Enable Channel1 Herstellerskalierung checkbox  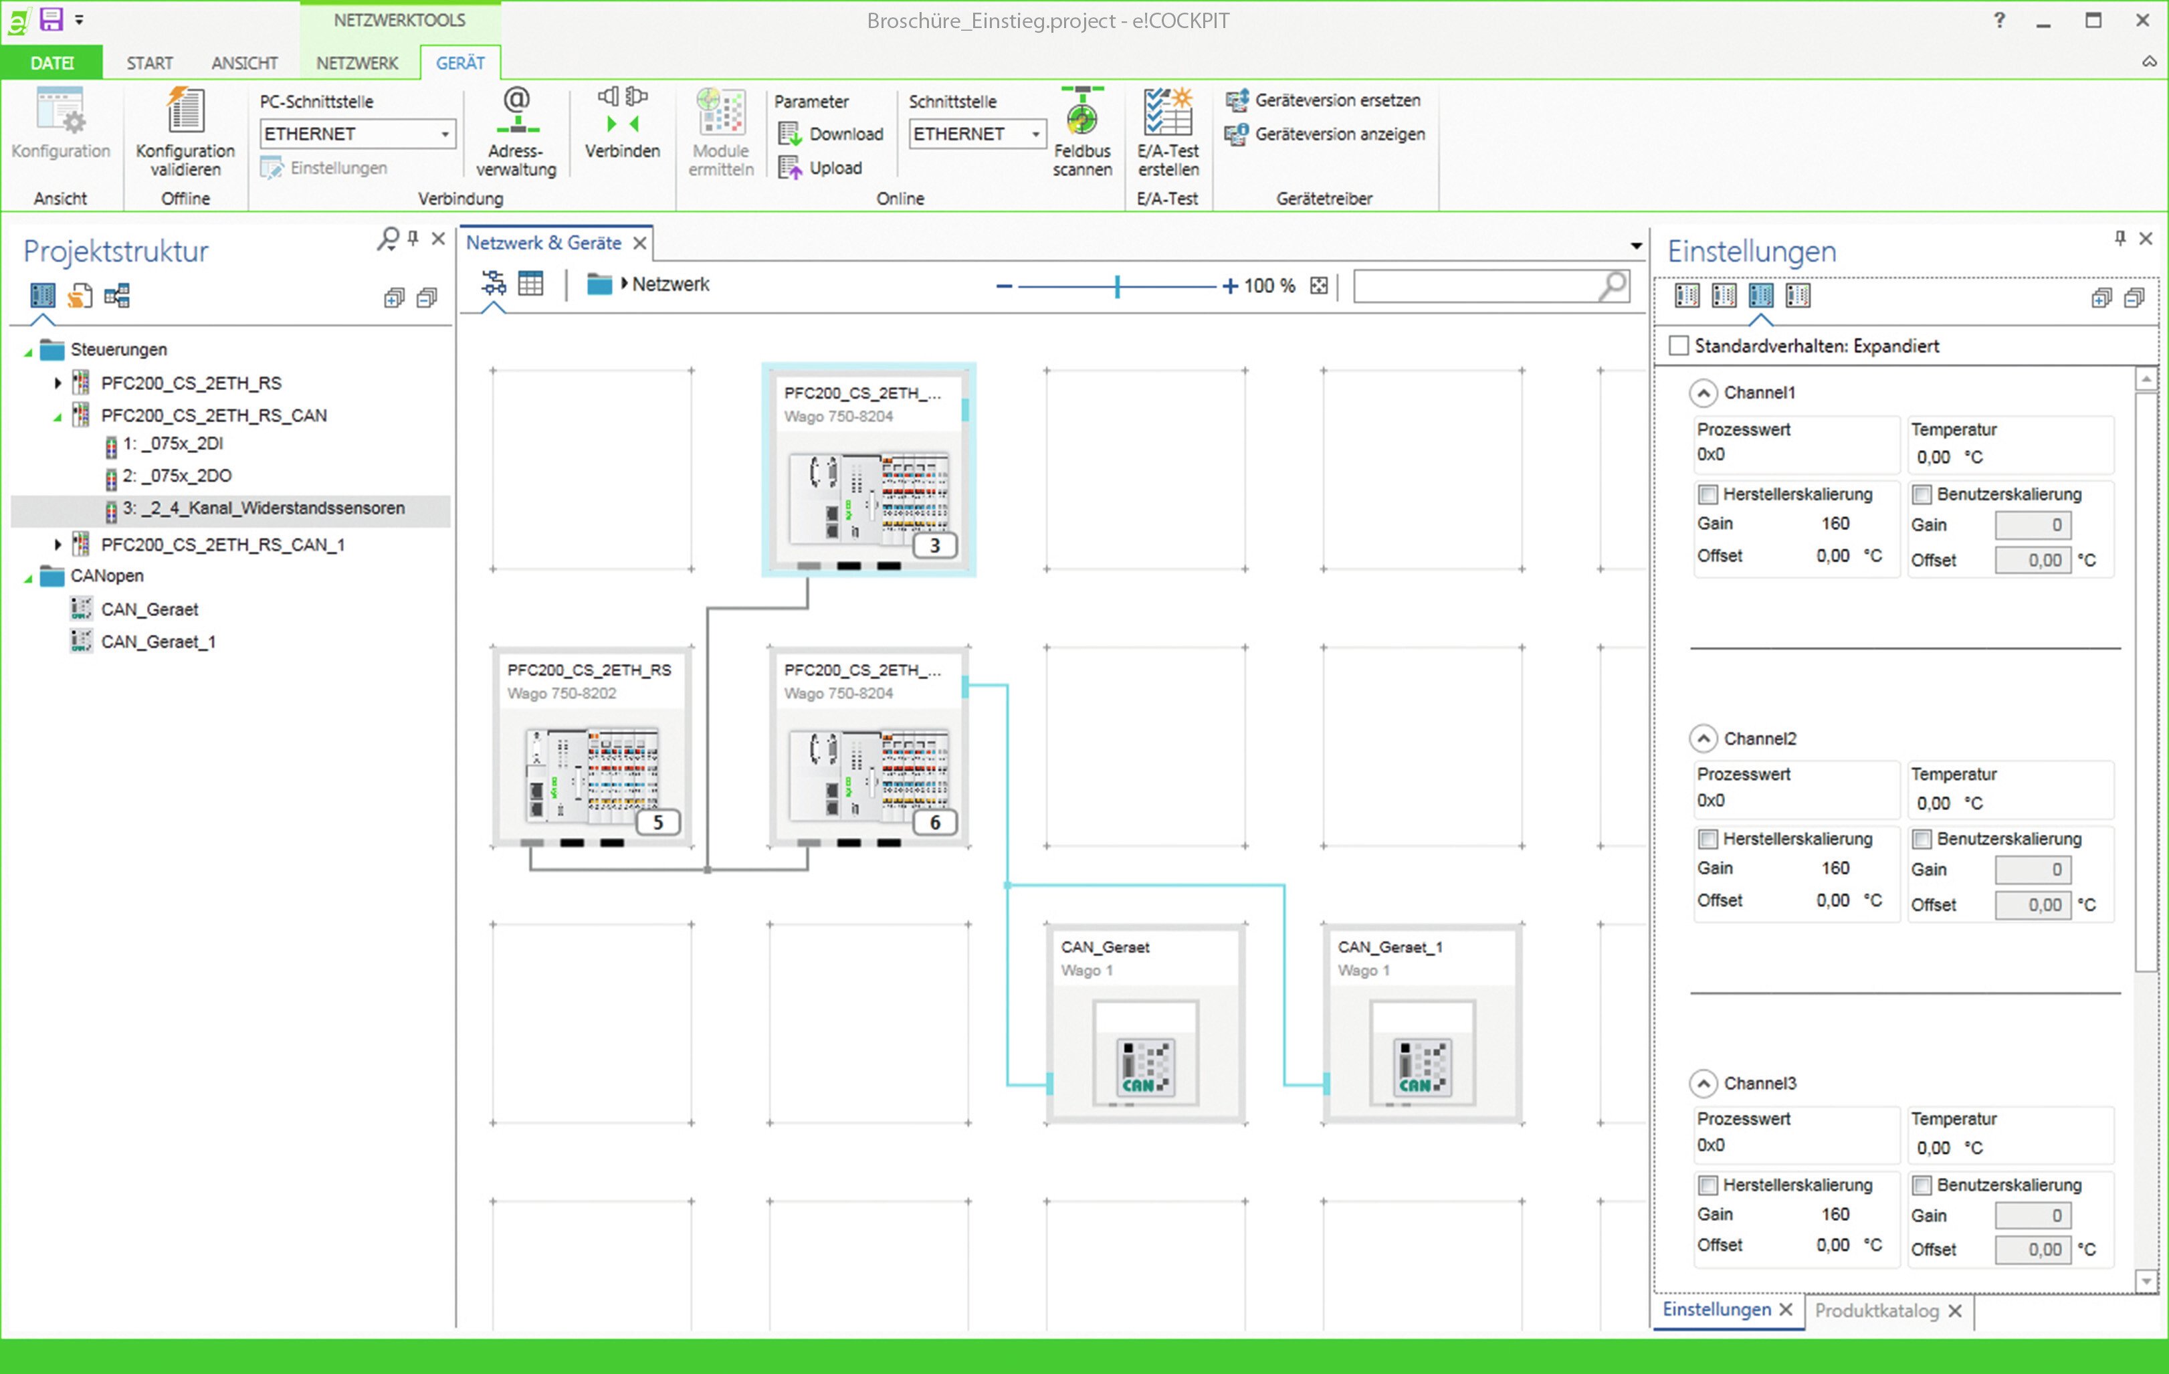pos(1707,494)
